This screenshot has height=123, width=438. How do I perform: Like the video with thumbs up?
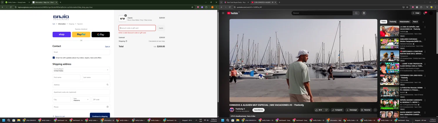coord(319,110)
